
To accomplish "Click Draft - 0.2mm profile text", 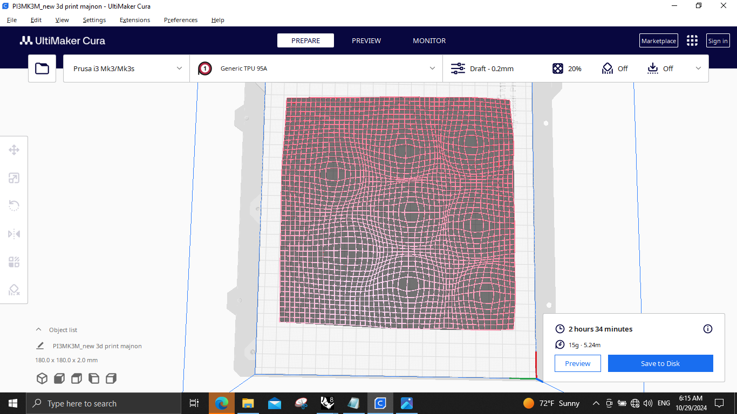I will coord(492,69).
